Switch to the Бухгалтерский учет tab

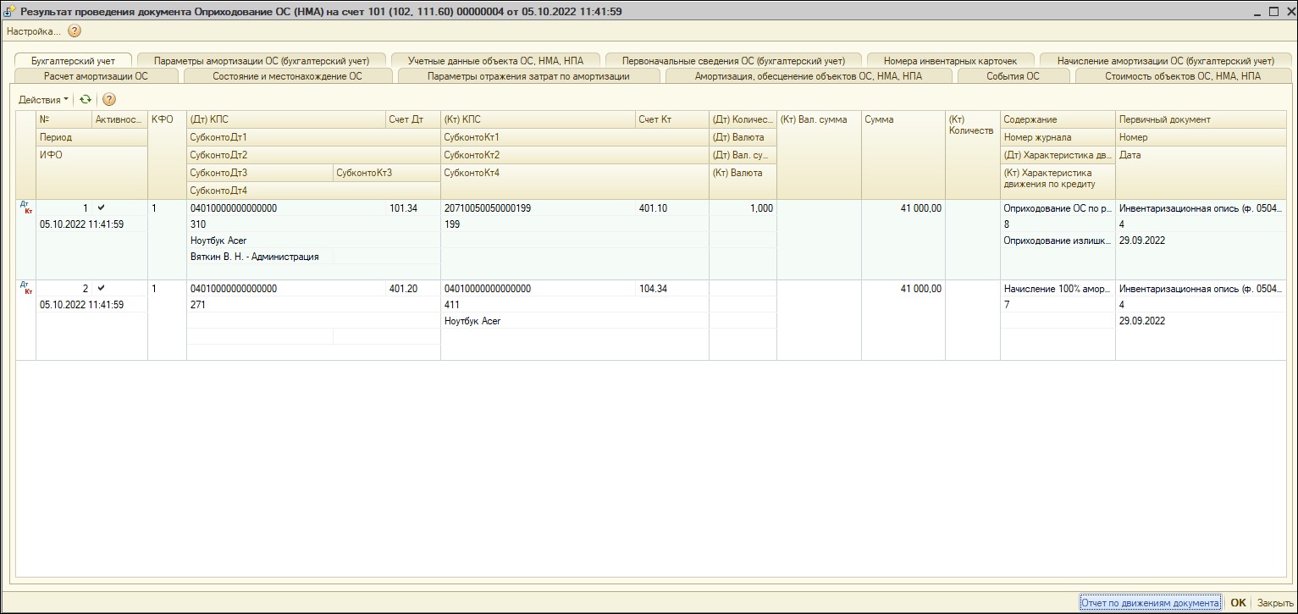tap(74, 61)
